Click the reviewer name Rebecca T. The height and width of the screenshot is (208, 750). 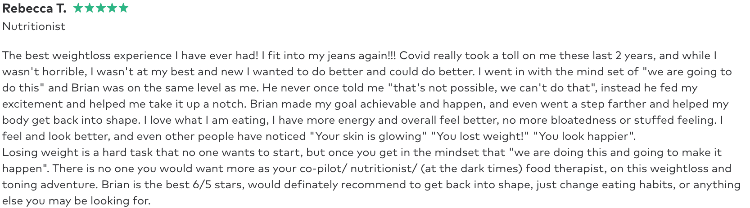point(34,8)
